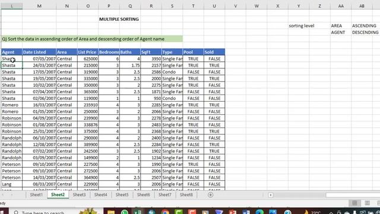Open Sheet6 tab
Image resolution: width=380 pixels, height=214 pixels.
tap(144, 194)
